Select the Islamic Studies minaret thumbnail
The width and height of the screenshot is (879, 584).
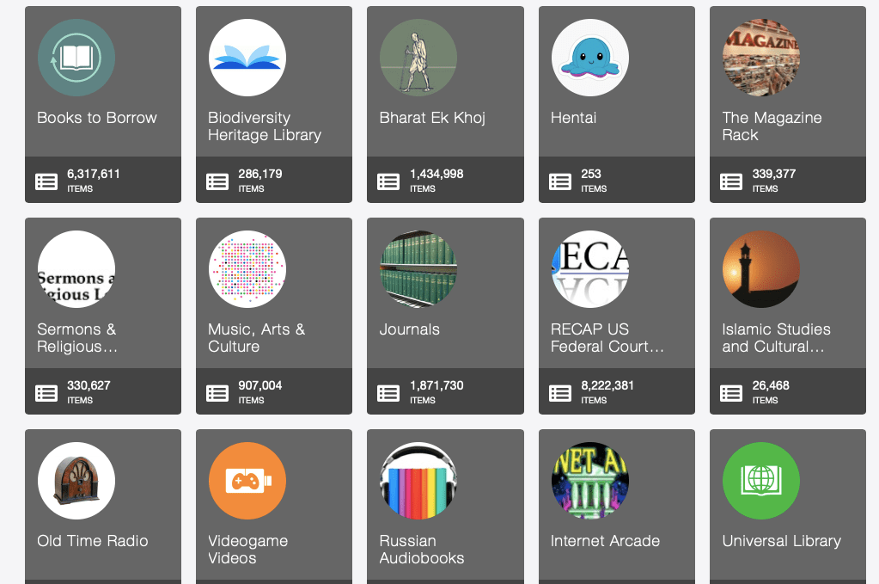760,269
